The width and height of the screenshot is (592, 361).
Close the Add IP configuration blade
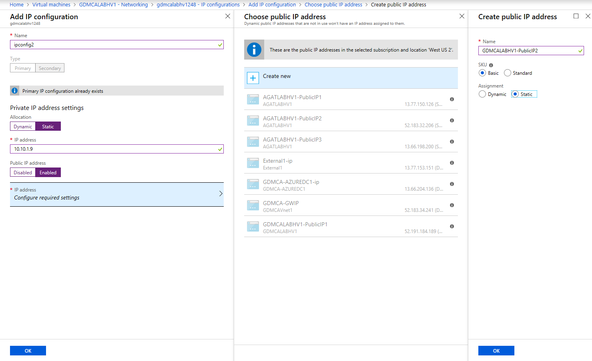[228, 16]
